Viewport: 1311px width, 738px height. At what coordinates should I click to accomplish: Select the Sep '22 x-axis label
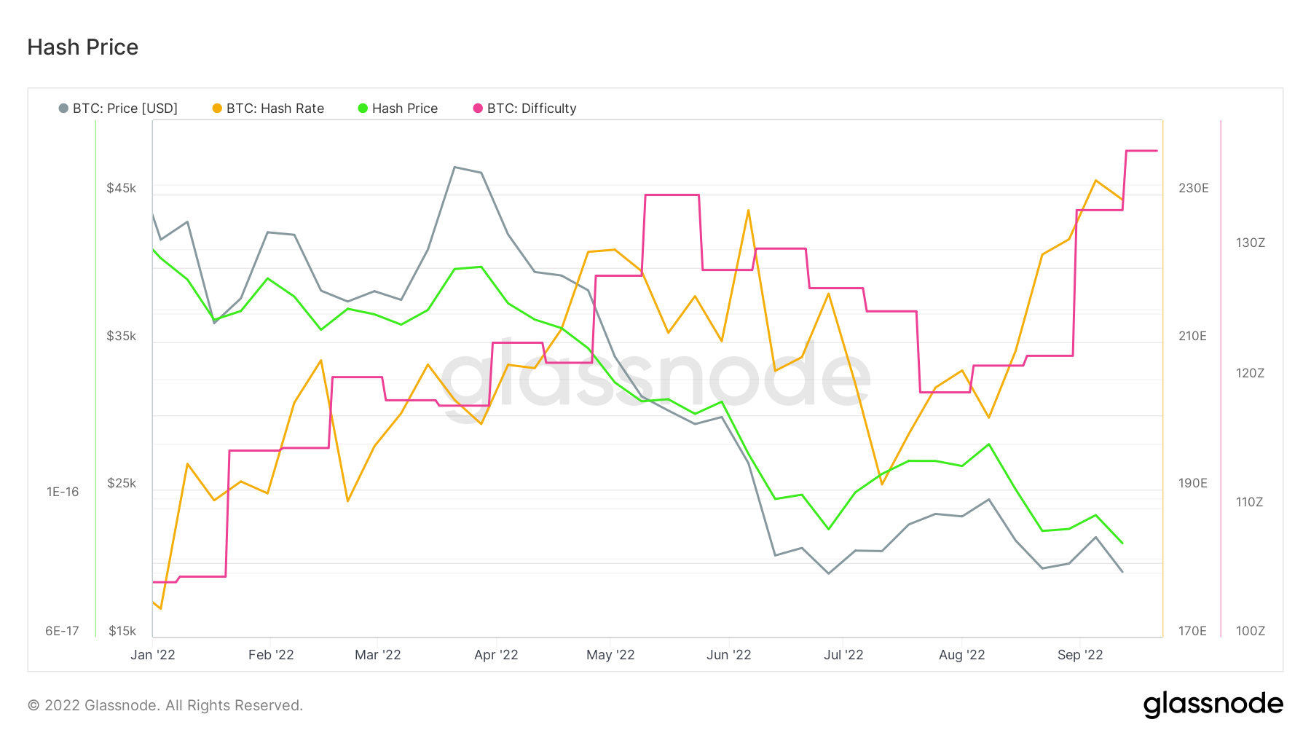click(x=1080, y=655)
